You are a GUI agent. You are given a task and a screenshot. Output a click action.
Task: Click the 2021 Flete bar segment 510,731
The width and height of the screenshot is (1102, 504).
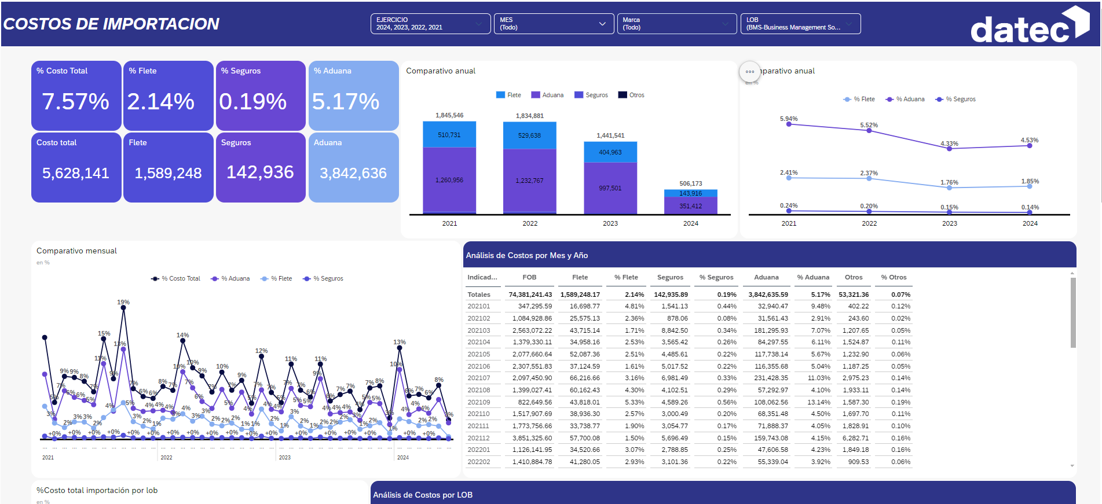pos(449,134)
